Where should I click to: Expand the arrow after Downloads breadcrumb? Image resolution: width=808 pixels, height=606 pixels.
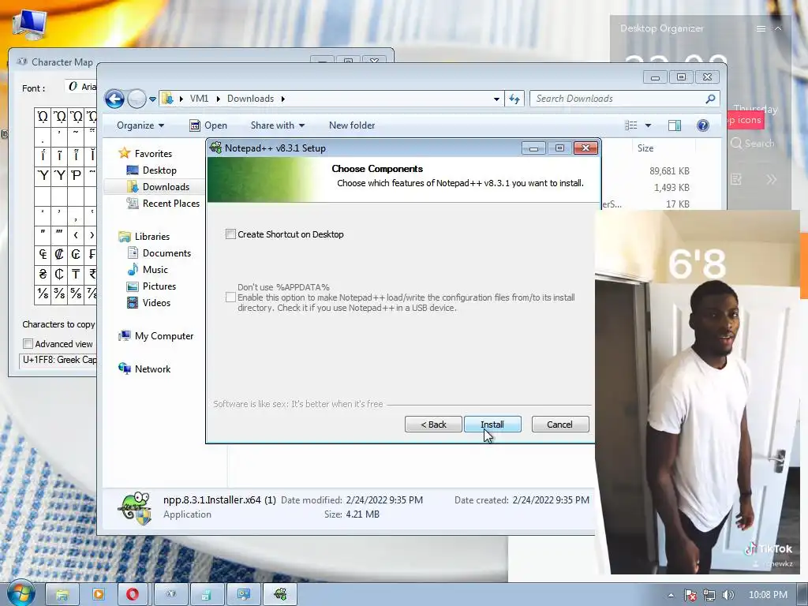tap(283, 99)
